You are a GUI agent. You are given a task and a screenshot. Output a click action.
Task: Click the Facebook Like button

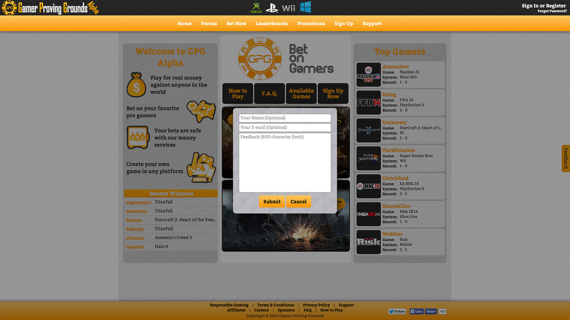tap(417, 311)
